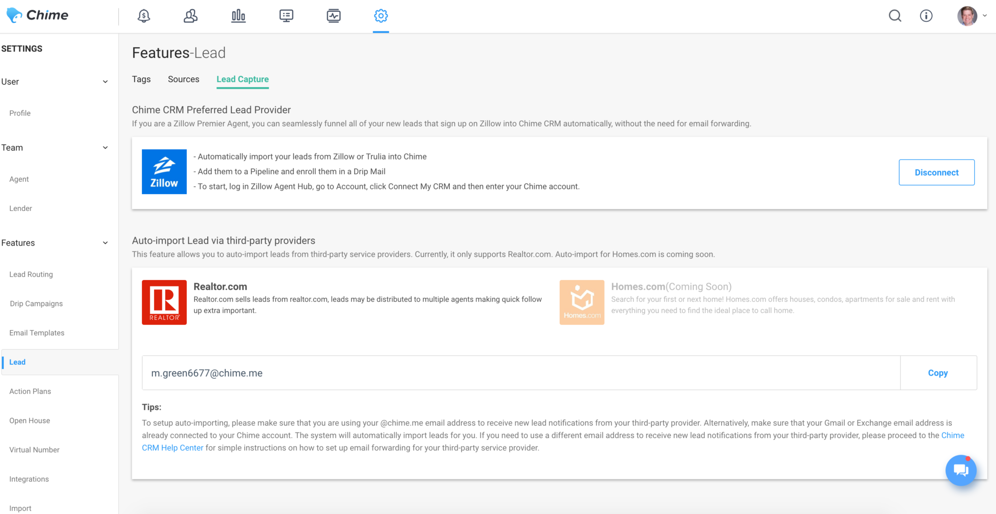Go to Profile settings

pos(20,113)
